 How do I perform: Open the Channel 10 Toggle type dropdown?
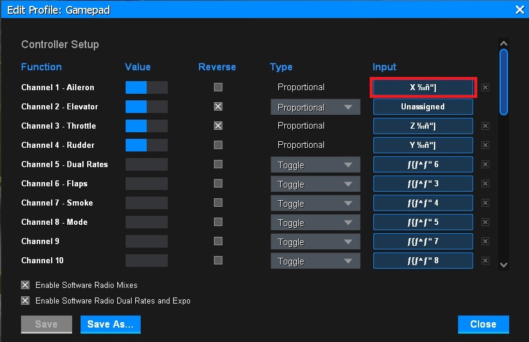315,261
